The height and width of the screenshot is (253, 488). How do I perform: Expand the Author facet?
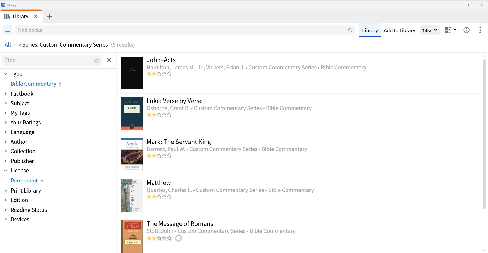point(5,142)
